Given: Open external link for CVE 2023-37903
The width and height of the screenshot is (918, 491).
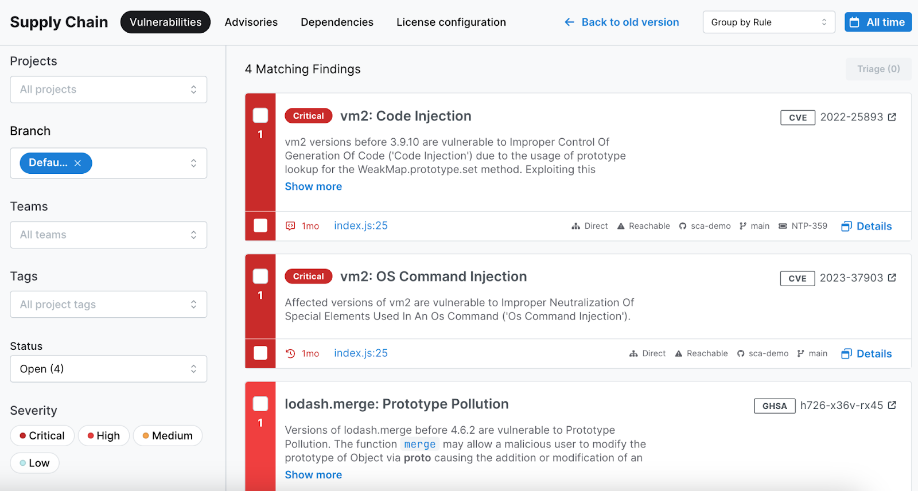Looking at the screenshot, I should 892,278.
